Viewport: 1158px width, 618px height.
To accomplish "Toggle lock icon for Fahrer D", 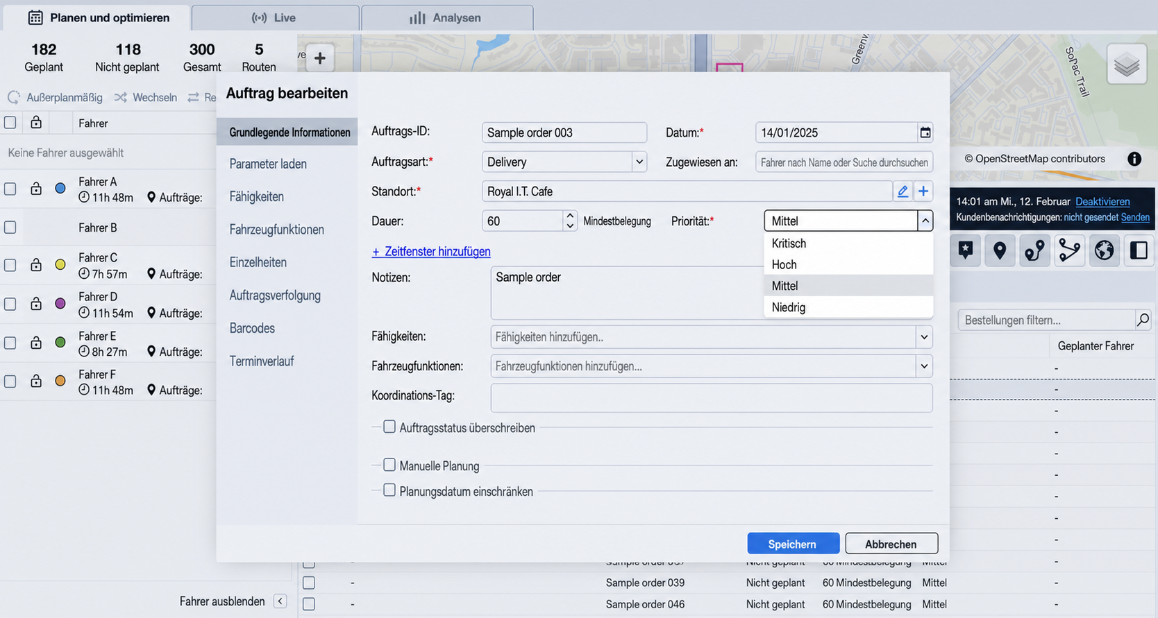I will coord(36,304).
